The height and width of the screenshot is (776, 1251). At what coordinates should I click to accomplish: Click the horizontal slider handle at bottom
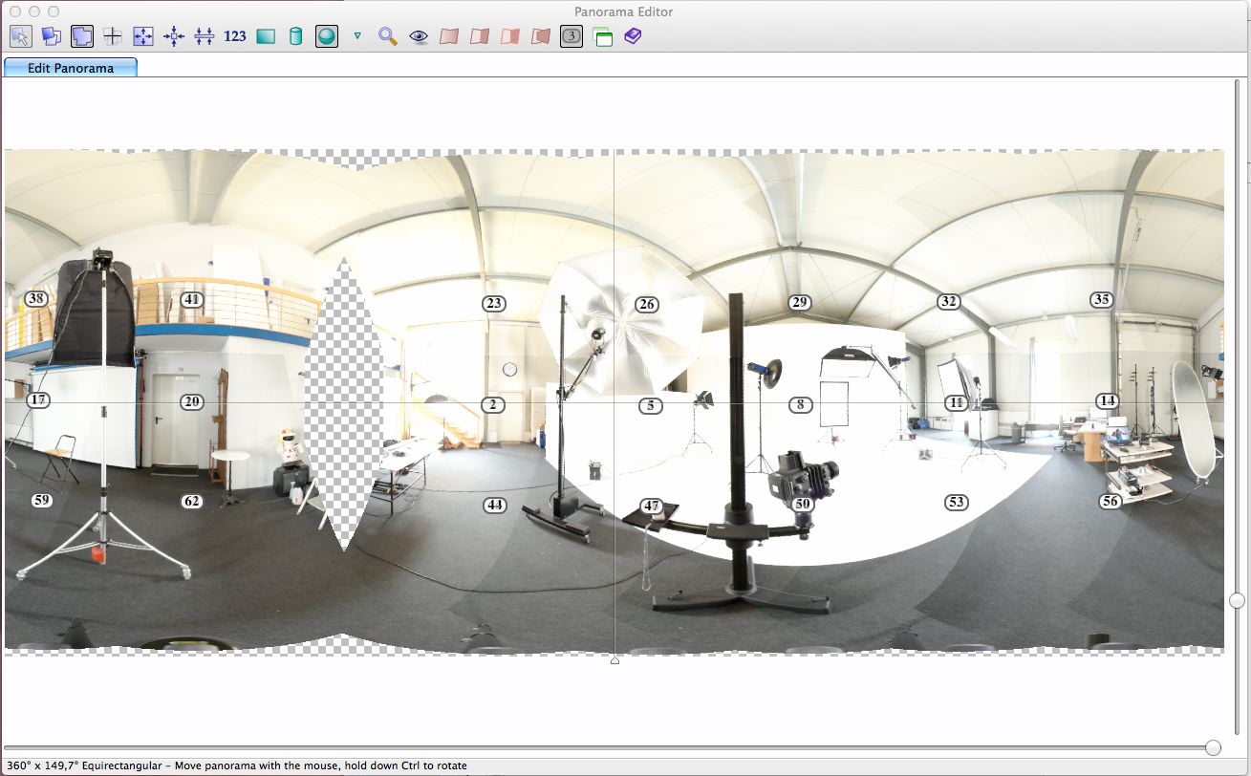coord(1213,747)
